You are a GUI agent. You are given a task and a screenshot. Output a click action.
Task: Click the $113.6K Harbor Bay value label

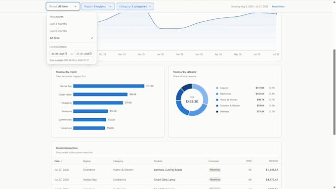tap(150, 86)
